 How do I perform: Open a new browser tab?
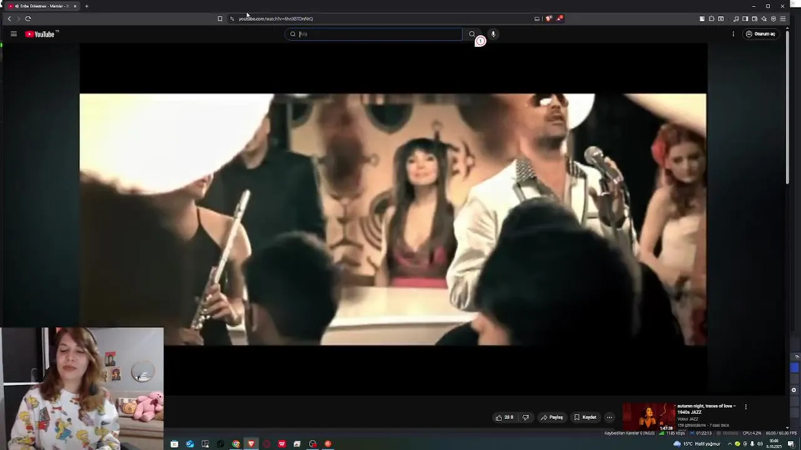click(86, 6)
